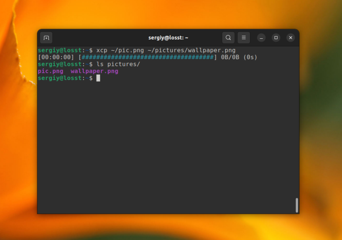342x240 pixels.
Task: Click the 'ls pictures/' command text
Action: (118, 64)
